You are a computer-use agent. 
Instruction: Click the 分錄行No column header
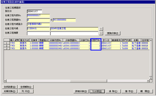85,40
